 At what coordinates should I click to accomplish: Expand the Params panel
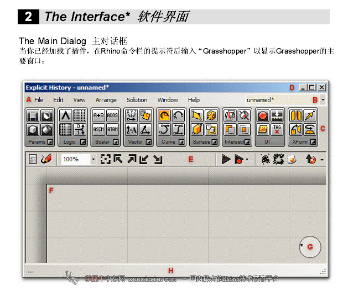coord(50,142)
